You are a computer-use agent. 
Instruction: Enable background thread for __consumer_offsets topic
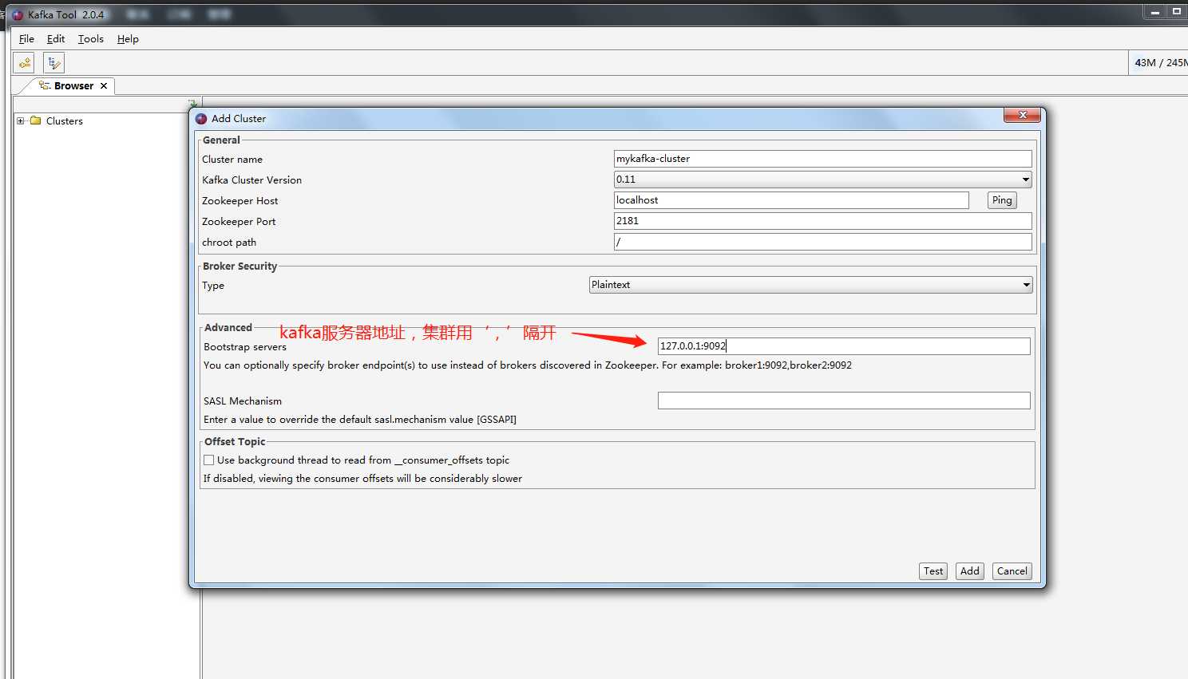tap(208, 460)
